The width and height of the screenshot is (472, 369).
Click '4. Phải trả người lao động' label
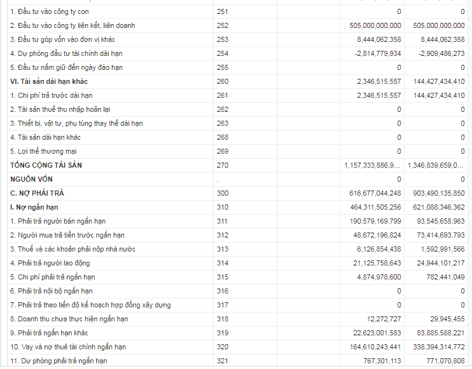(50, 263)
